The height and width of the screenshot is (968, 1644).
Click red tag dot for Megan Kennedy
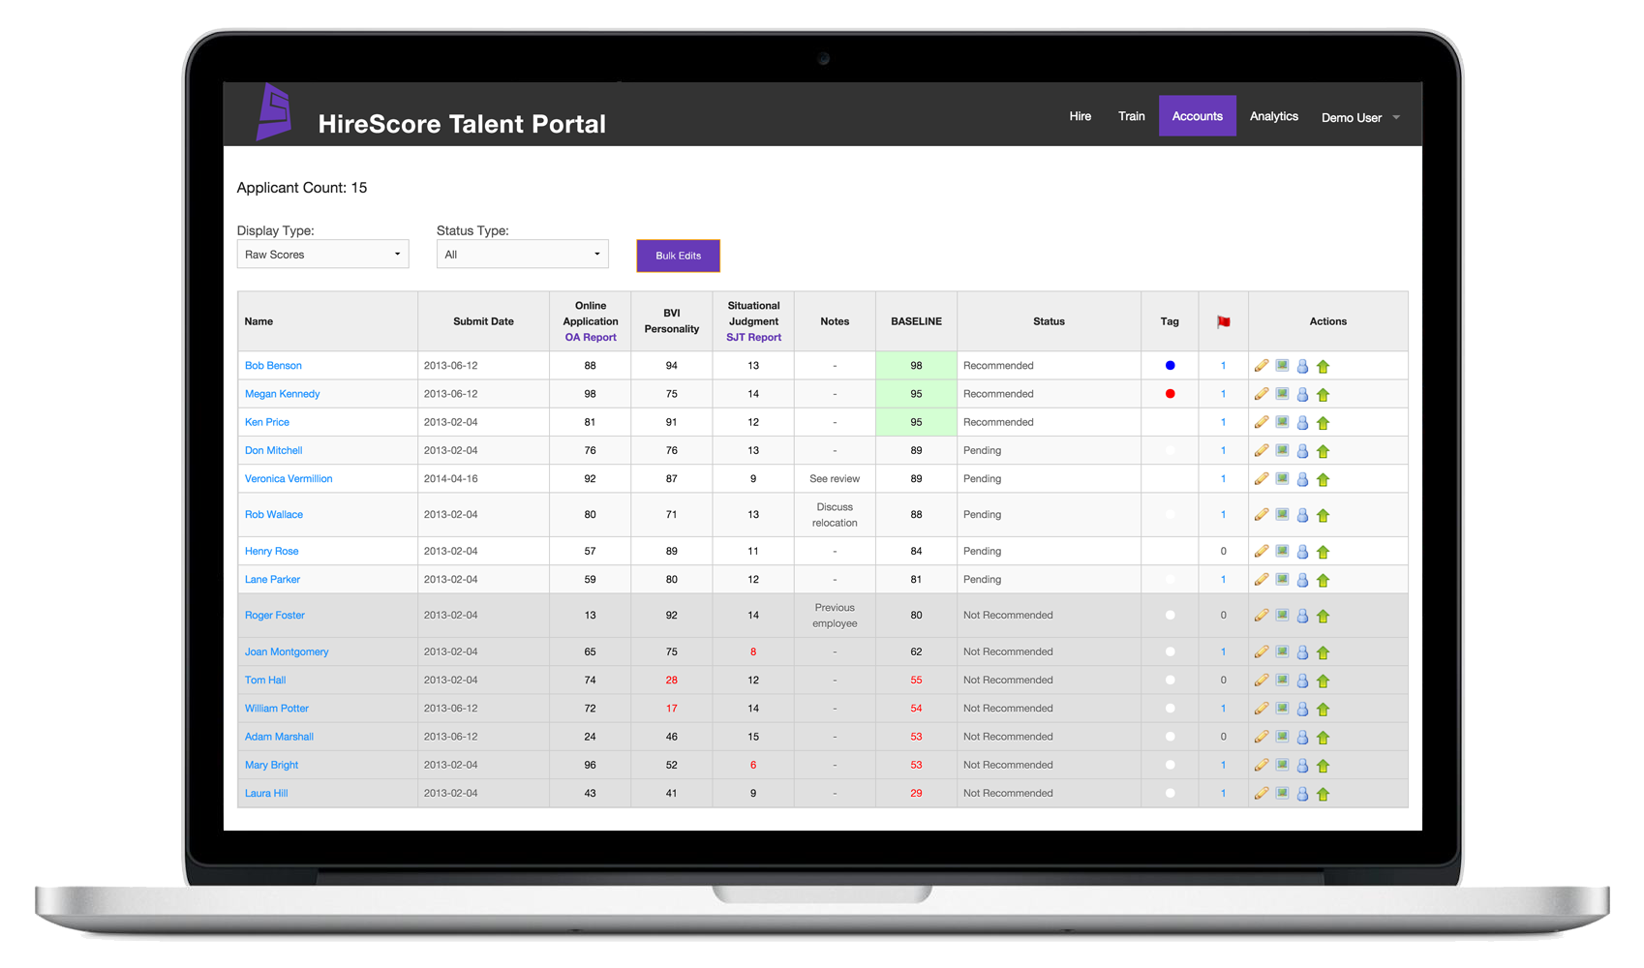[1170, 394]
